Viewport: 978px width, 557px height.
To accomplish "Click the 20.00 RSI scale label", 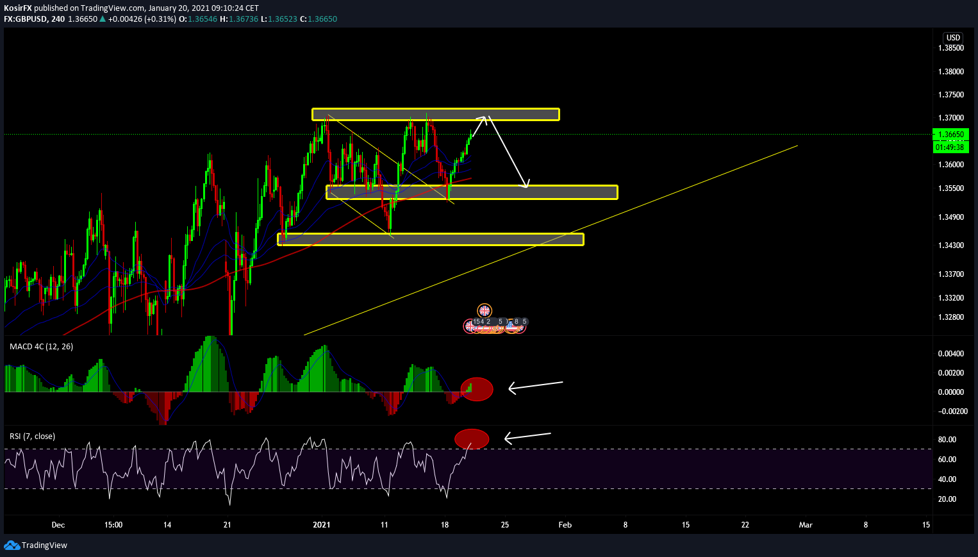I will point(947,499).
